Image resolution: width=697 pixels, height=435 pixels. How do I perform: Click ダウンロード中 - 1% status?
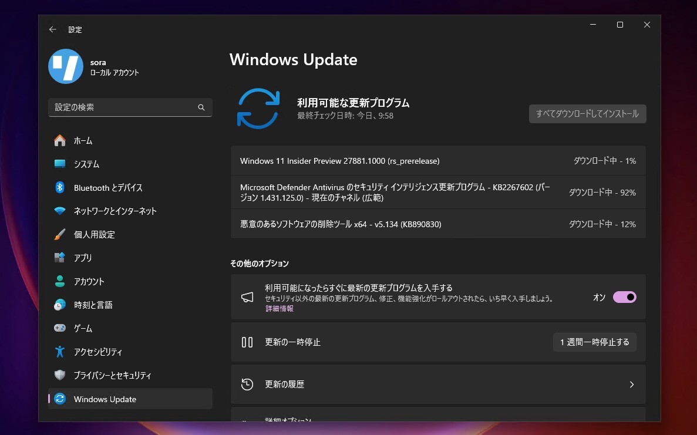click(605, 161)
